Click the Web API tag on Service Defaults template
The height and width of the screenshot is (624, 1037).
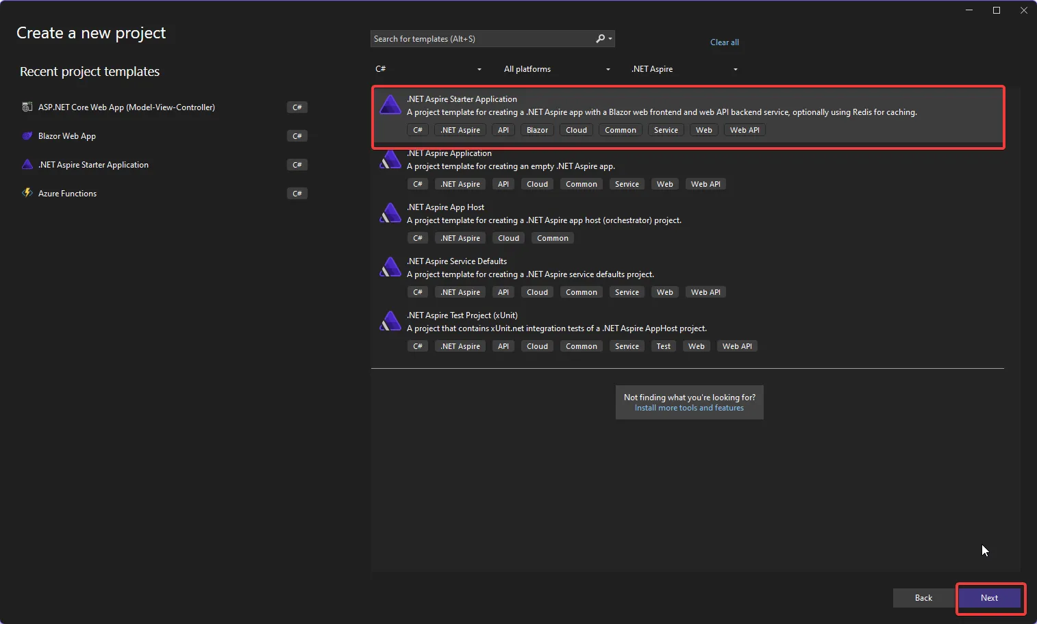point(705,292)
